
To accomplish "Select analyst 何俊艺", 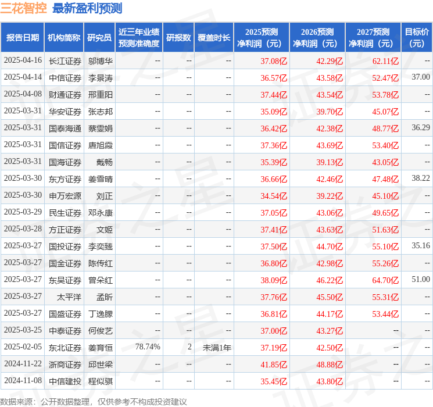I will (x=100, y=331).
